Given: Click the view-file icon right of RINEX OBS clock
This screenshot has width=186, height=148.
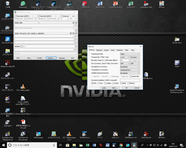Looking at the screenshot, I should point(76,23).
